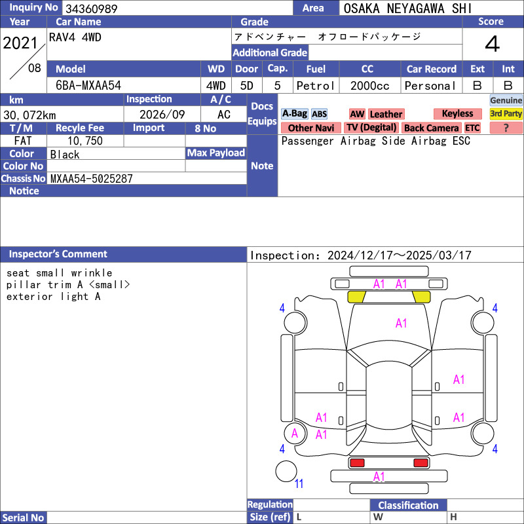The height and width of the screenshot is (524, 524).
Task: Click the spare tire circle on diagram
Action: (286, 472)
